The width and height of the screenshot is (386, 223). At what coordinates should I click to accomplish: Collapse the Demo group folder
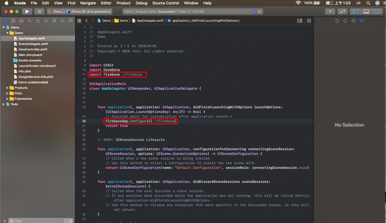click(8, 33)
